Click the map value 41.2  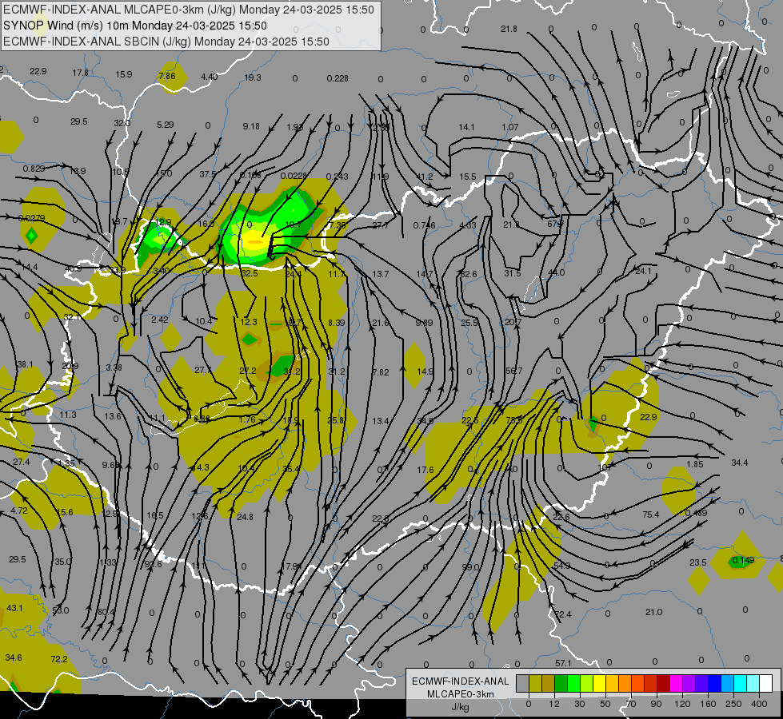pyautogui.click(x=425, y=177)
